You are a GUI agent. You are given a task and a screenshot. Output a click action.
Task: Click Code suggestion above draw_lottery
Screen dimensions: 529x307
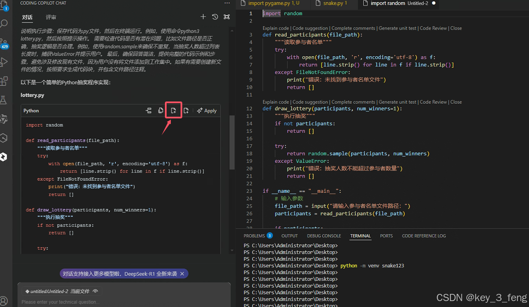click(x=310, y=102)
